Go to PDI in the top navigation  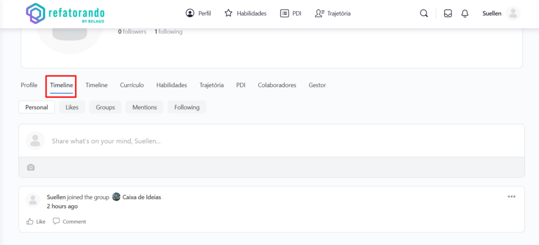tap(291, 14)
